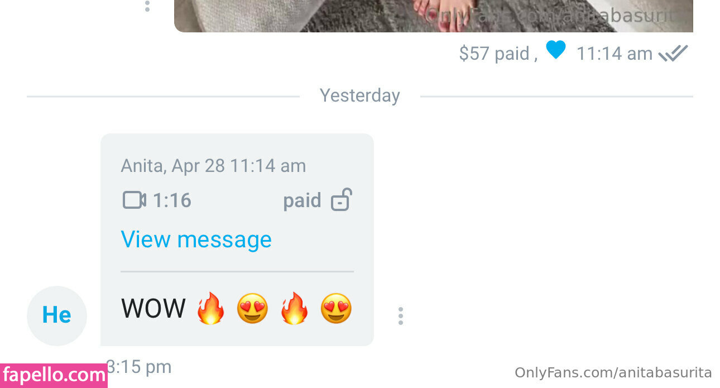Open the three-dot menu beside the top image

[x=147, y=6]
